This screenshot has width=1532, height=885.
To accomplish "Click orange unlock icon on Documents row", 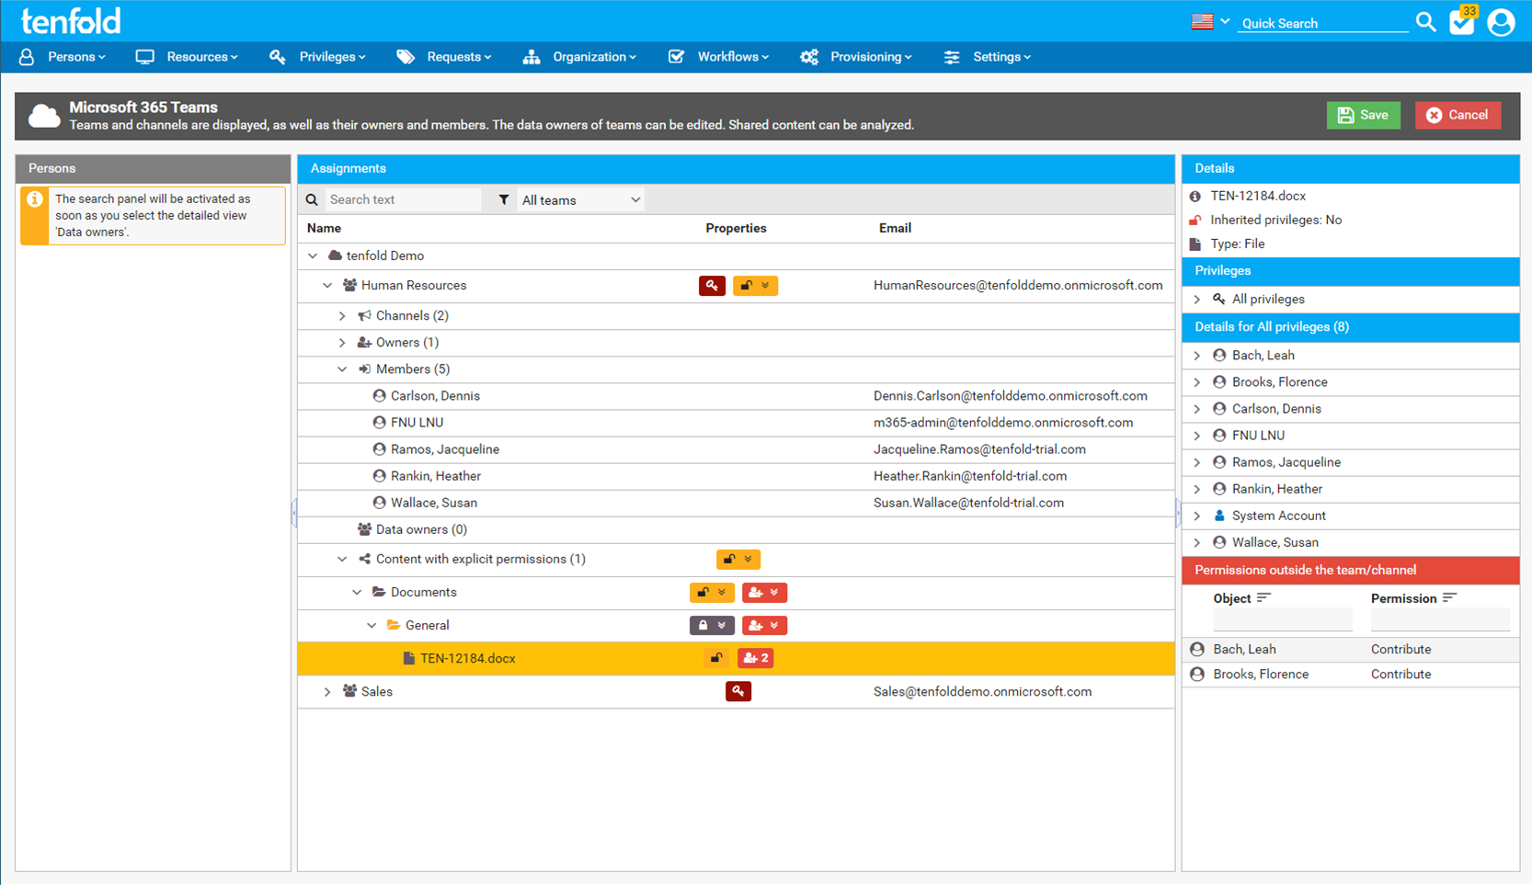I will point(712,593).
